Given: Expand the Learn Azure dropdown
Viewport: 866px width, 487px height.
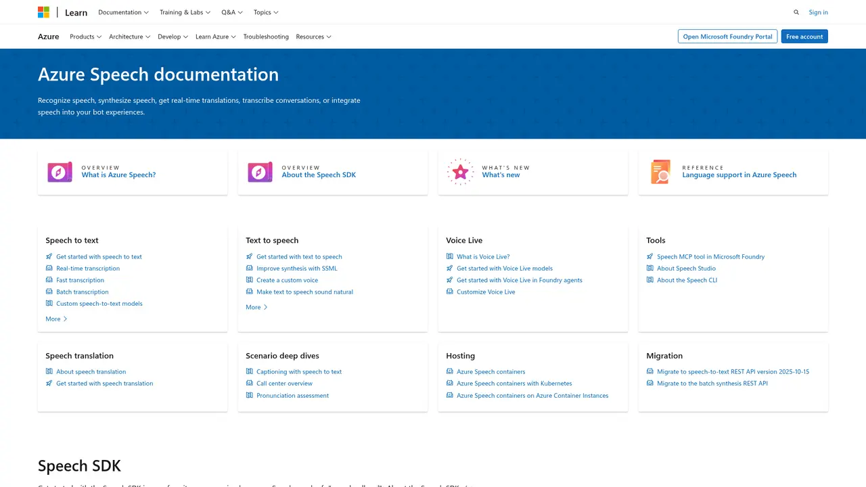Looking at the screenshot, I should coord(215,37).
